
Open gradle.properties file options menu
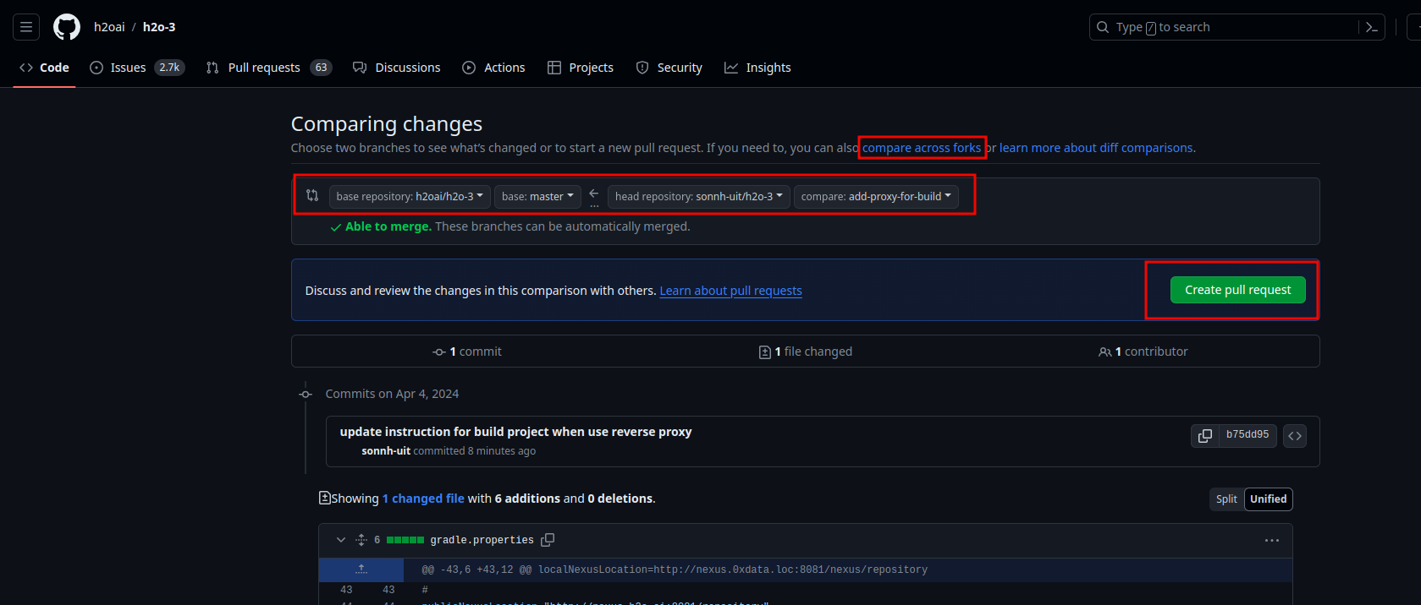point(1272,540)
